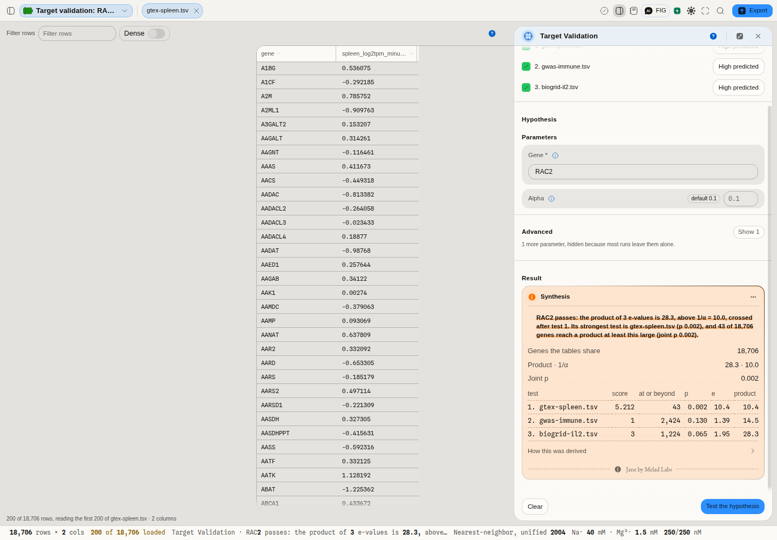777x540 pixels.
Task: Click the Joint p value 0.002
Action: [x=749, y=379]
